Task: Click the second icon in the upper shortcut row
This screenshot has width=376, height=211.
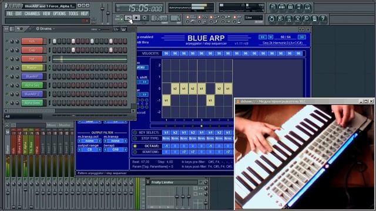Action: 282,7
